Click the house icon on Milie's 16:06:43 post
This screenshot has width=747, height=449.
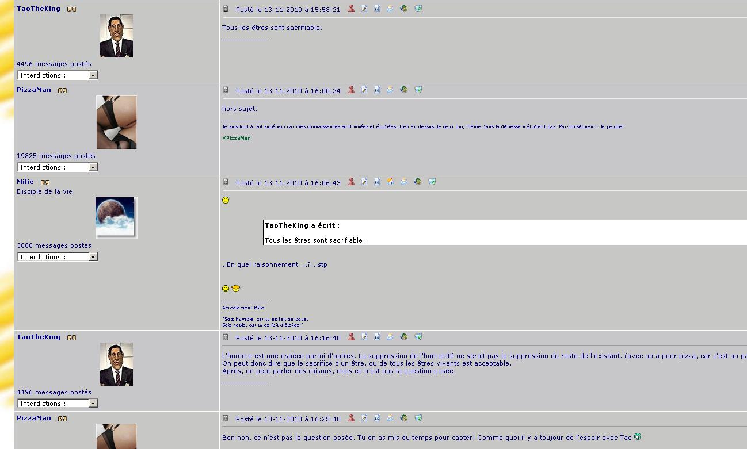point(390,182)
